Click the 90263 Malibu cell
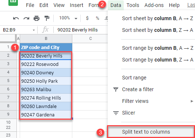 click(46, 89)
